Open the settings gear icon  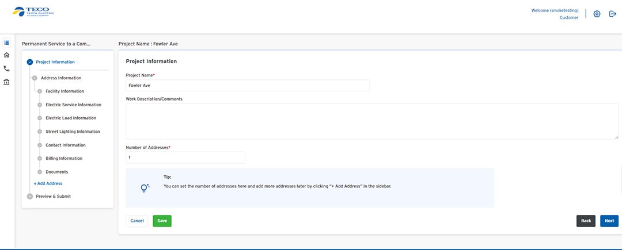click(x=597, y=14)
